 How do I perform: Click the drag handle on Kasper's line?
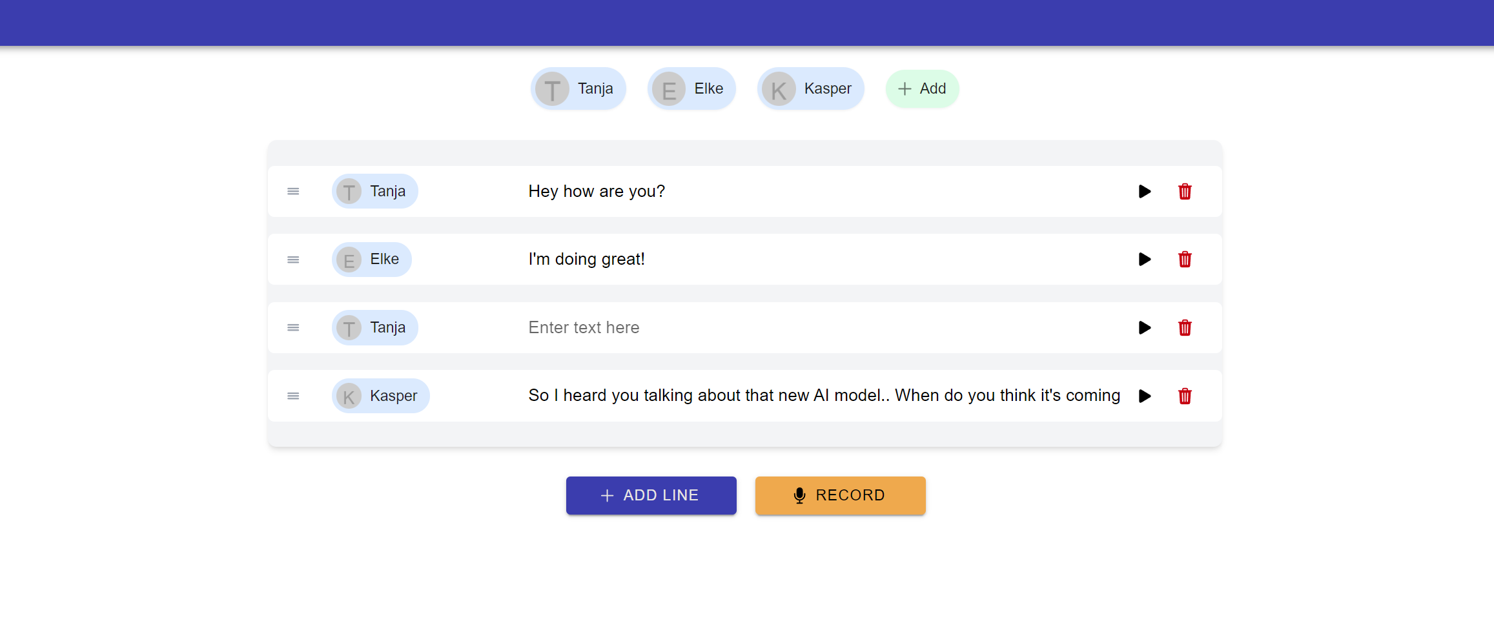(293, 396)
